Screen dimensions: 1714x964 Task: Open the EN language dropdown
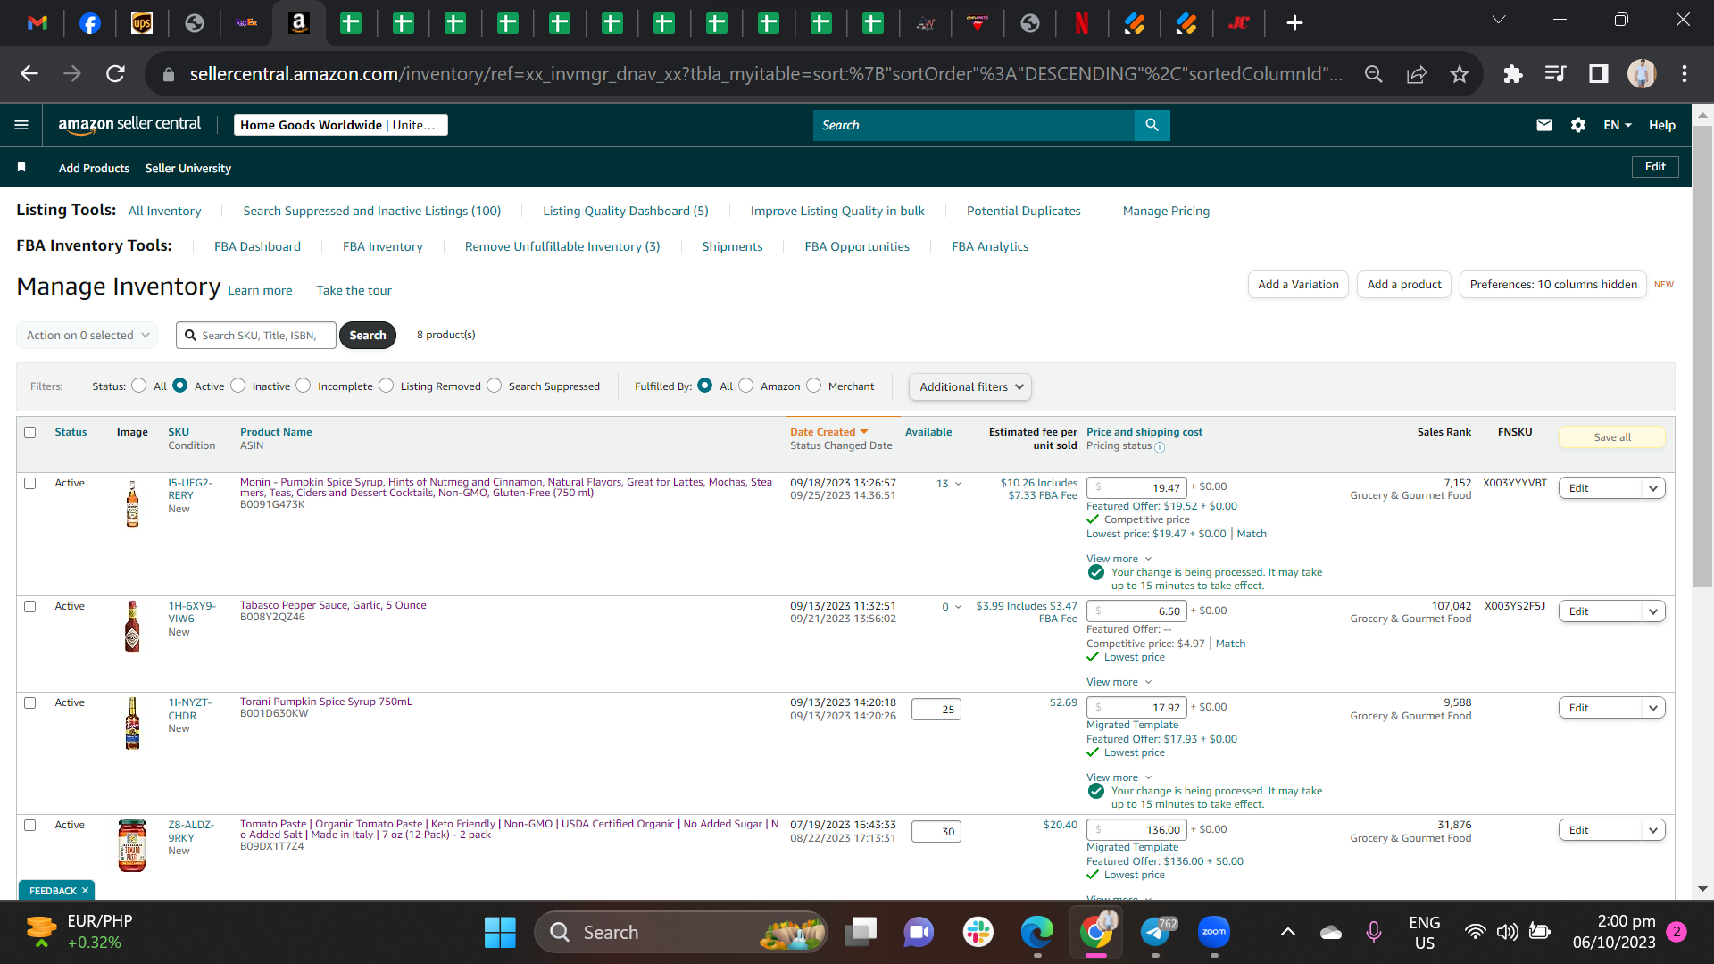pyautogui.click(x=1618, y=125)
